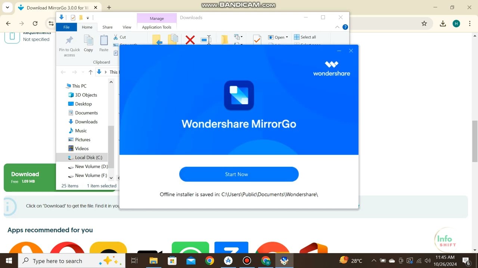
Task: Click Explorer up-directory arrow
Action: point(90,72)
